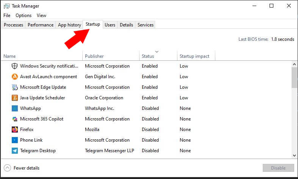This screenshot has width=298, height=179.
Task: Open the Services tab
Action: click(146, 25)
